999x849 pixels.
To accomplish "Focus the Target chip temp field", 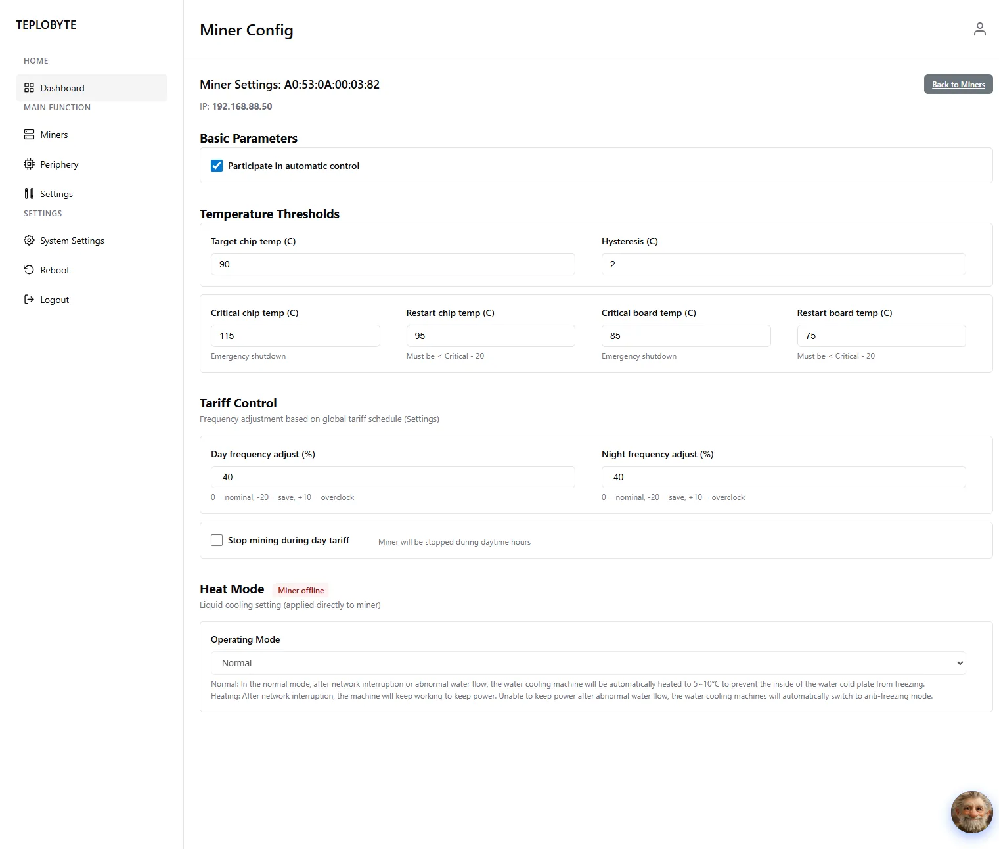I will coord(393,264).
